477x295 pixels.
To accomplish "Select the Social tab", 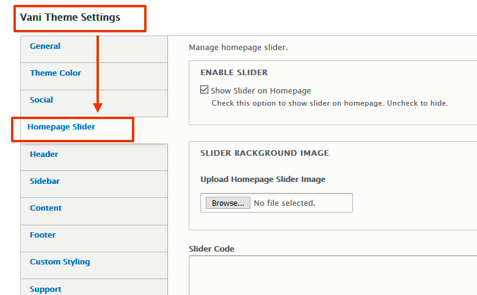I will click(x=42, y=100).
